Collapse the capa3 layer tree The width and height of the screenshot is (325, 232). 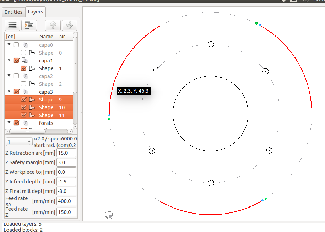(9, 92)
